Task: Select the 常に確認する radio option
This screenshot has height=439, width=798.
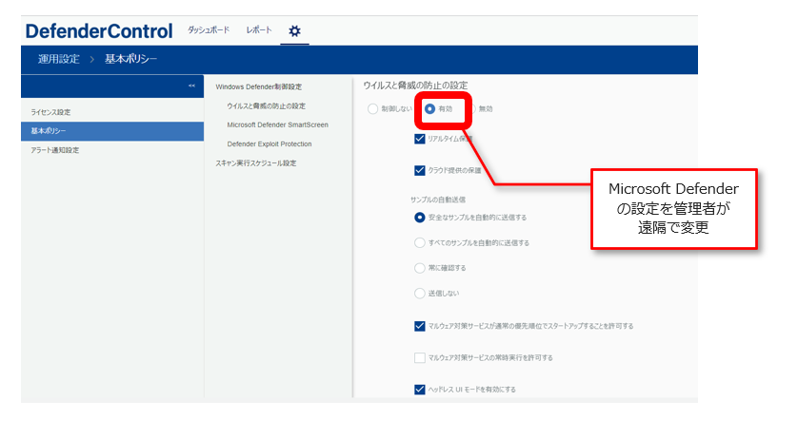Action: (x=419, y=268)
